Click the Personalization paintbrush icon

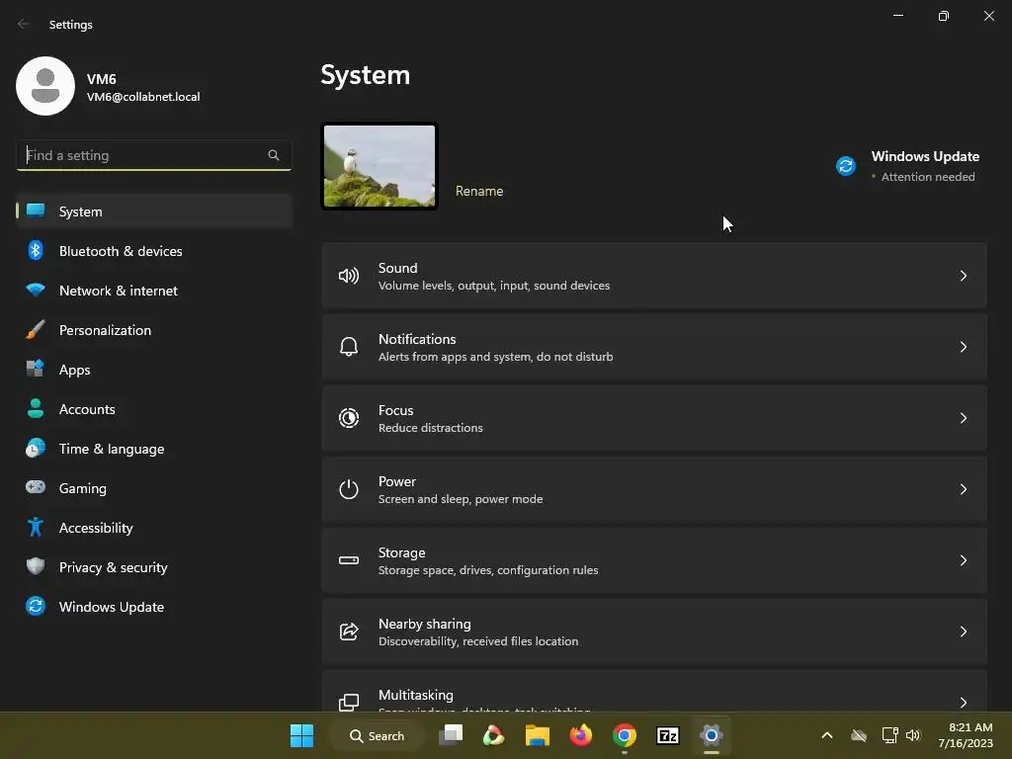[36, 330]
